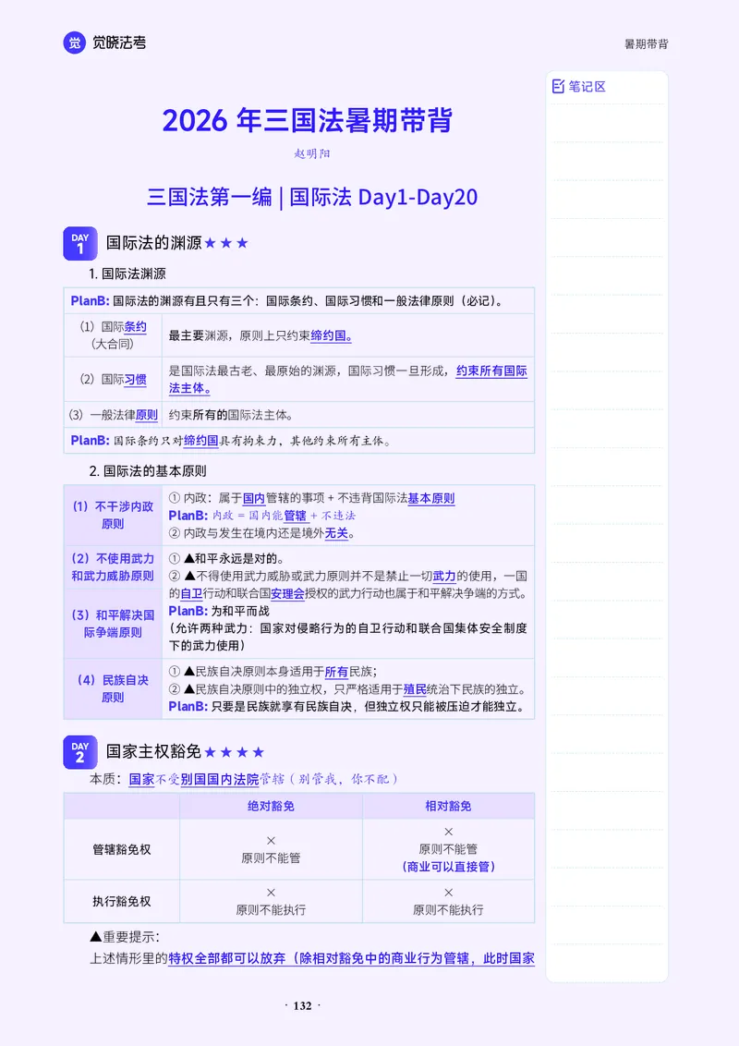Click the row label 管辖豁免权
The width and height of the screenshot is (739, 1046).
[x=121, y=849]
